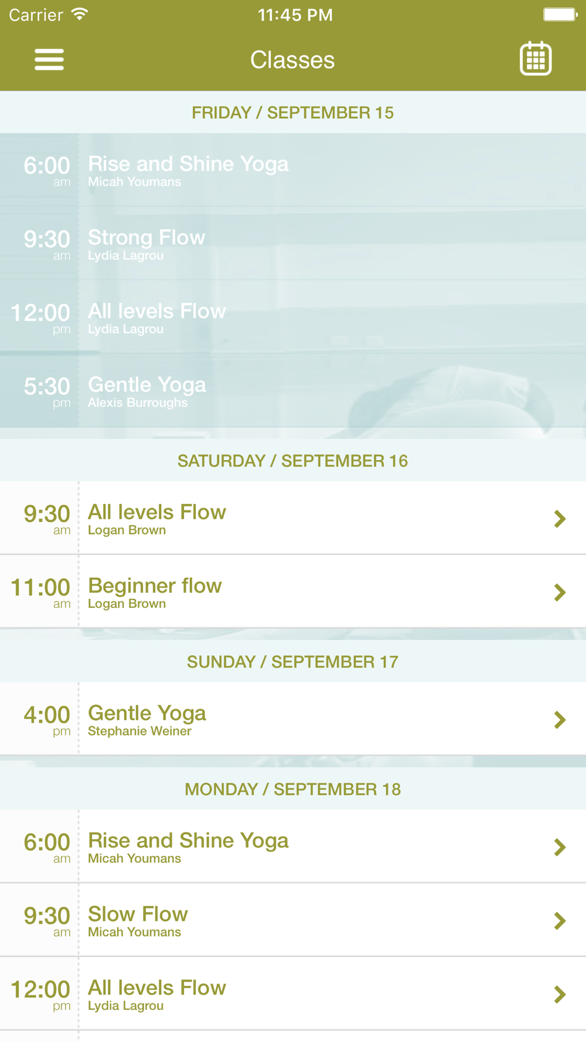This screenshot has width=586, height=1042.
Task: Tap the Classes title in header
Action: tap(292, 60)
